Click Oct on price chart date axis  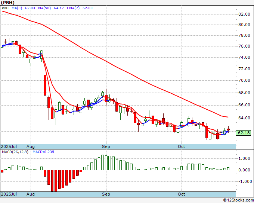tap(181, 146)
